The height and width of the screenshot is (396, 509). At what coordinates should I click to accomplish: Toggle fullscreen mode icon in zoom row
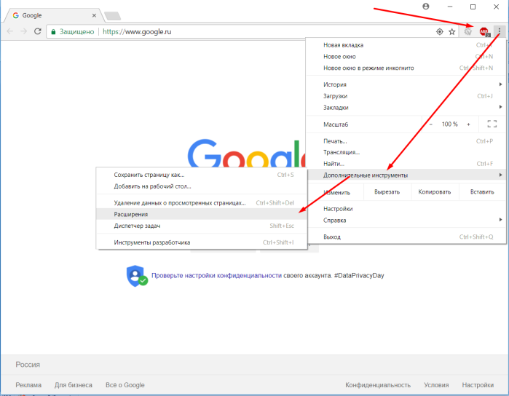[x=492, y=124]
